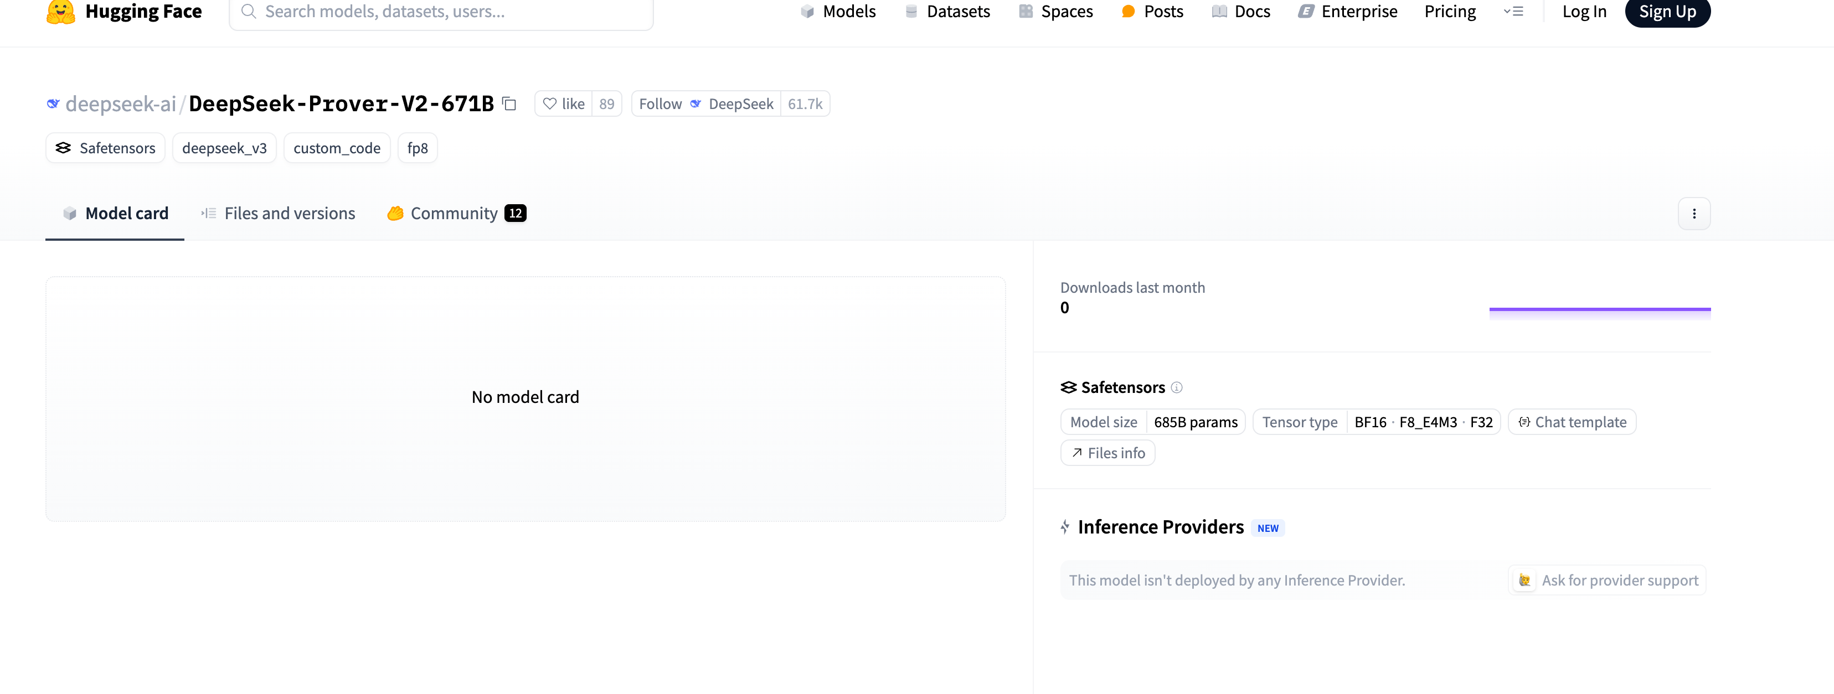Copy model name with the copy icon

[509, 104]
